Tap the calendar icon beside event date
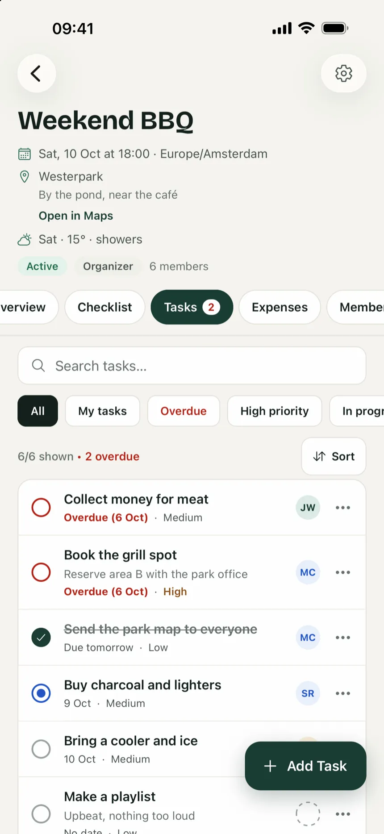Image resolution: width=384 pixels, height=834 pixels. click(x=25, y=154)
